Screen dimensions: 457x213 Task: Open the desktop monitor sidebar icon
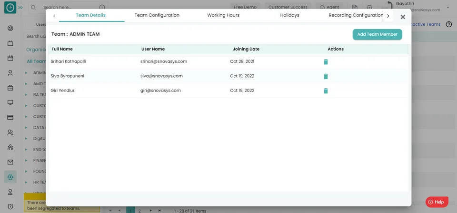pyautogui.click(x=10, y=103)
